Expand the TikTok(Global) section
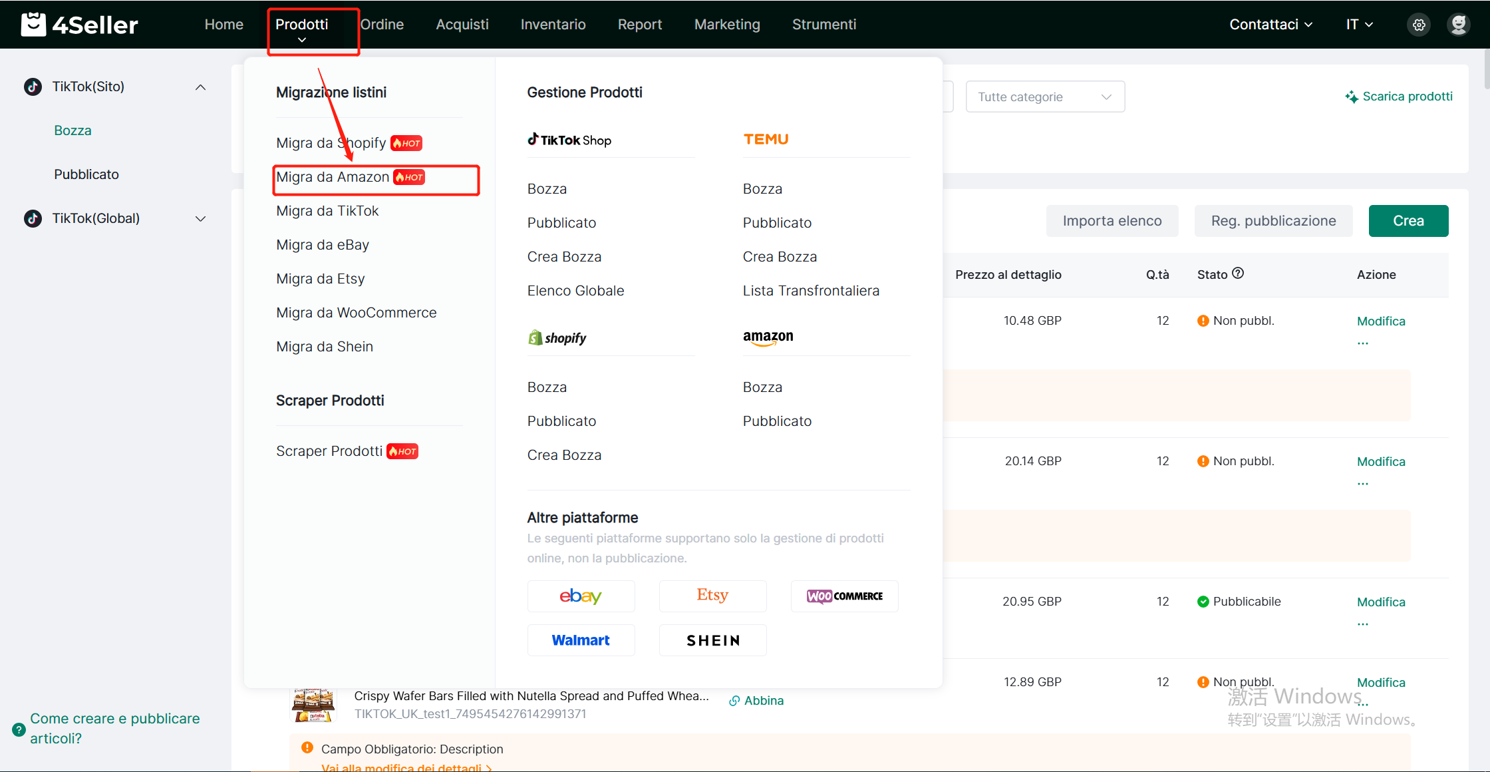This screenshot has width=1490, height=772. click(200, 219)
